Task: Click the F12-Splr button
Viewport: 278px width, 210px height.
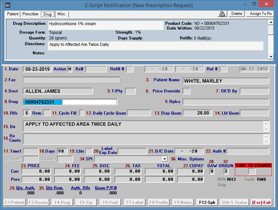Action: point(207,203)
